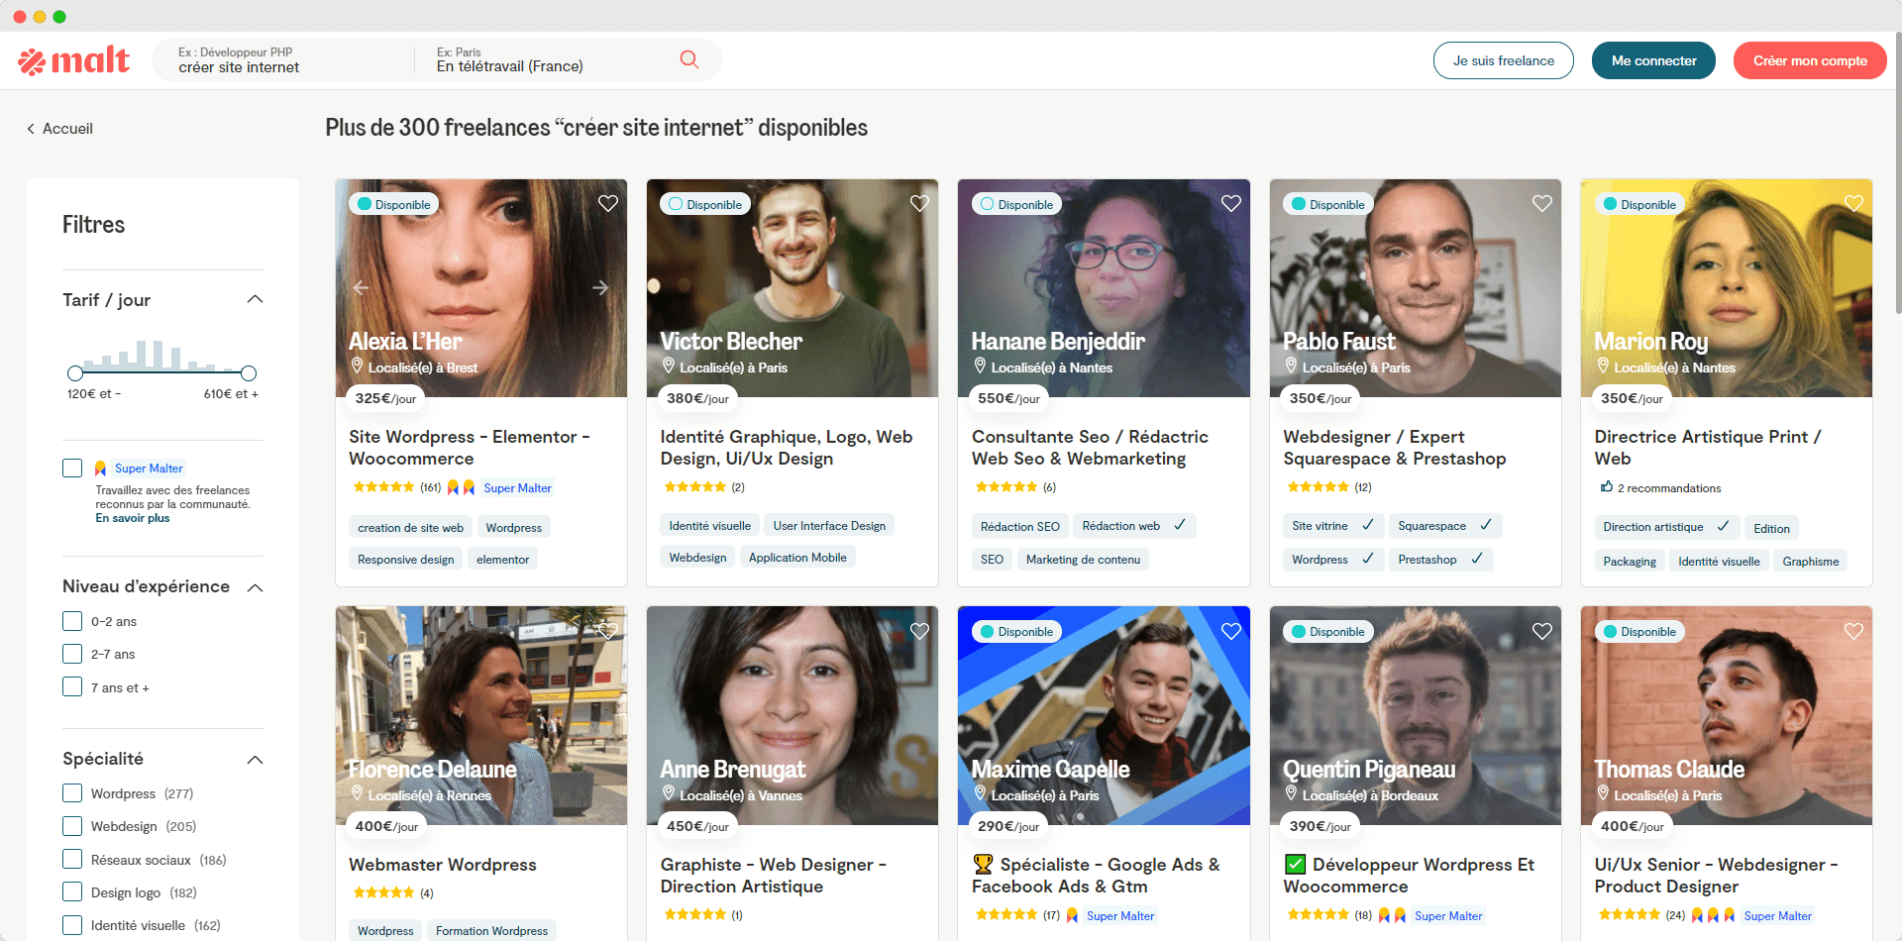Click the maximum price slider handle
The image size is (1902, 941).
tap(249, 373)
